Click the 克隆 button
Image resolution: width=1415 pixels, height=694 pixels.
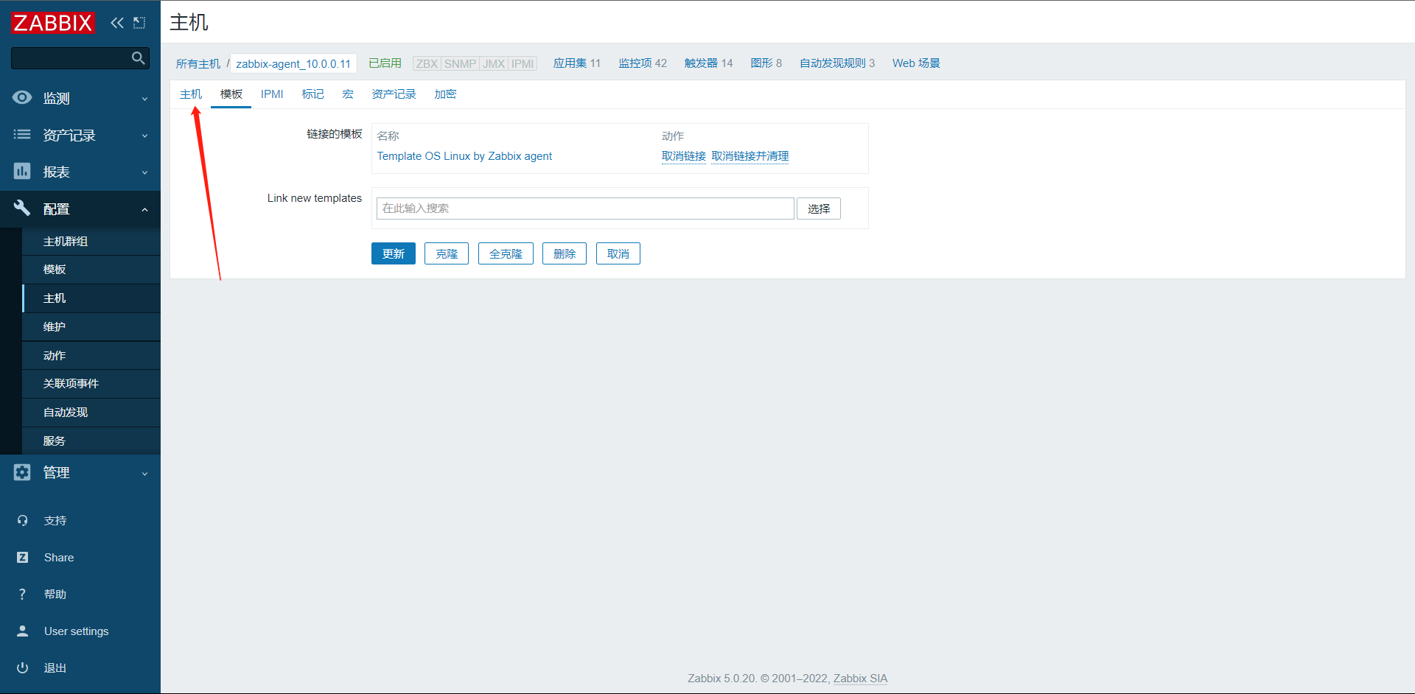447,253
